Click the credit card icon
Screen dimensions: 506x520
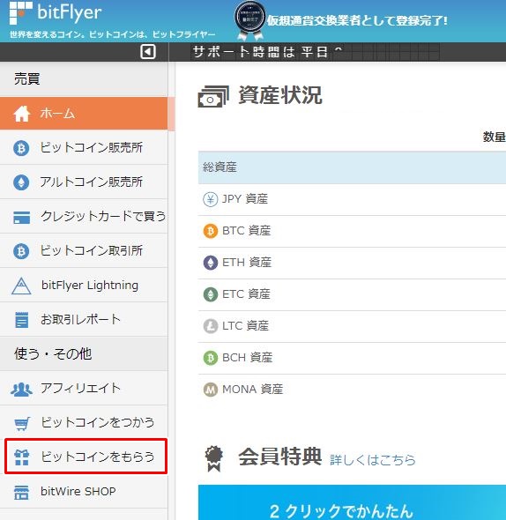coord(21,217)
